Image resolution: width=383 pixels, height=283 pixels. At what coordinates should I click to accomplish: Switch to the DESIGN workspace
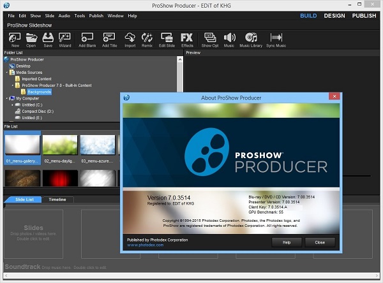334,15
